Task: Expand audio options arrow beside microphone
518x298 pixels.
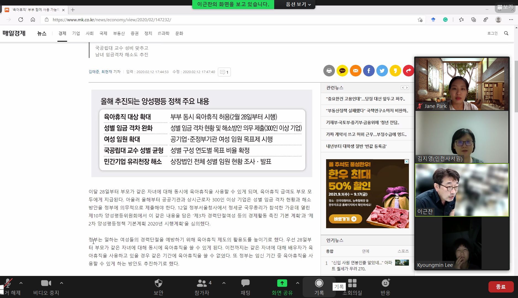Action: (21, 283)
